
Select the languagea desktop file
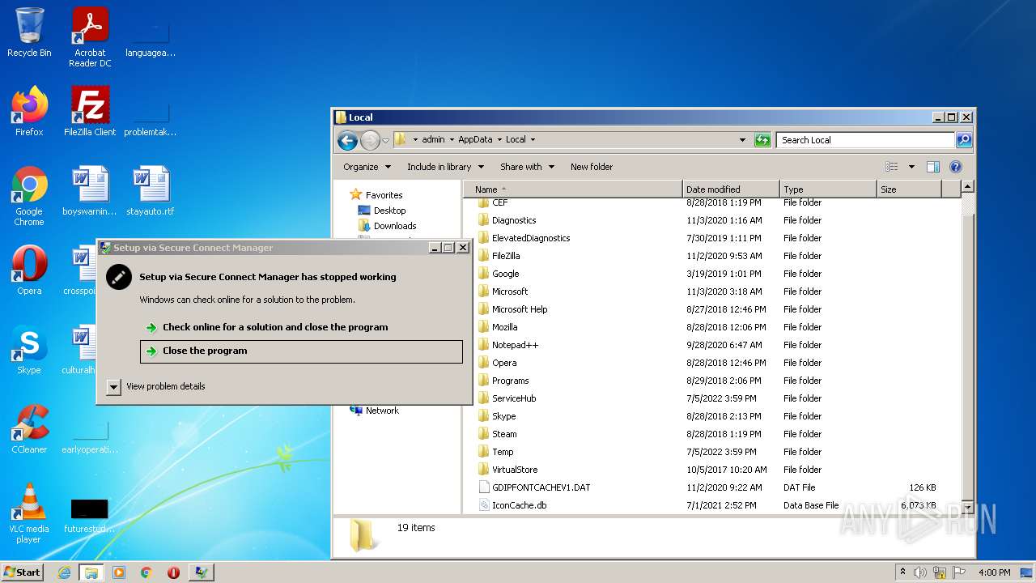pyautogui.click(x=151, y=39)
